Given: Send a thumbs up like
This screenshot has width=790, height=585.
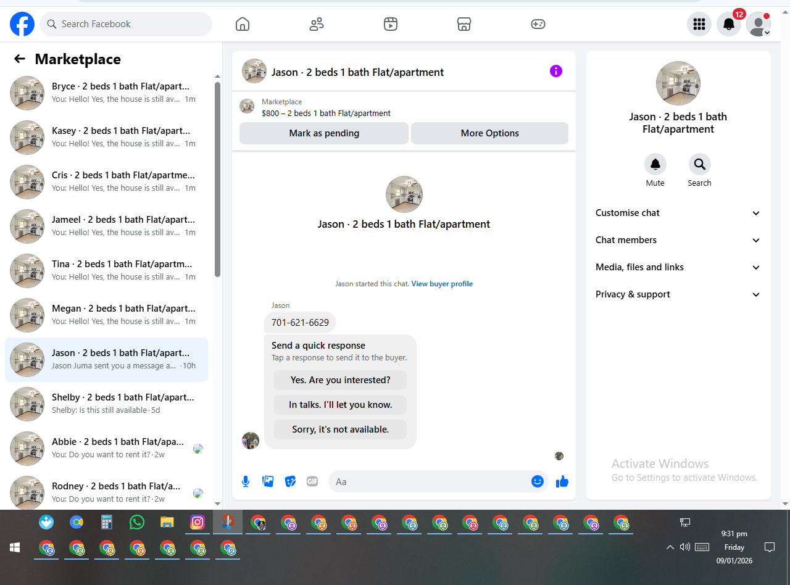Looking at the screenshot, I should click(562, 481).
